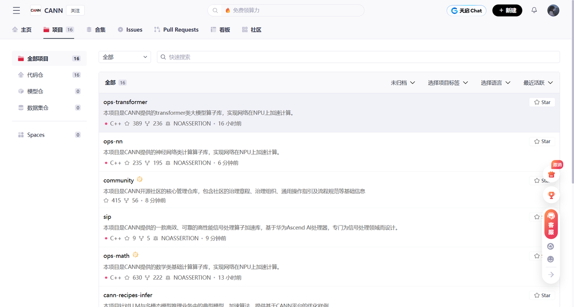Open the notifications bell

click(534, 10)
